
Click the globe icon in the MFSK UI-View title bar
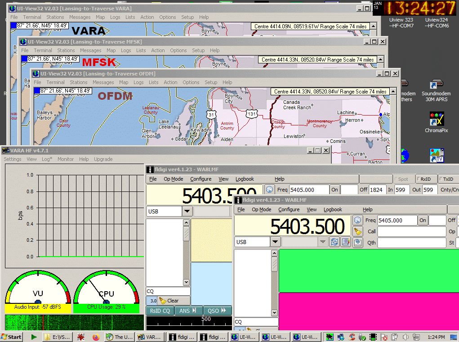(x=23, y=42)
